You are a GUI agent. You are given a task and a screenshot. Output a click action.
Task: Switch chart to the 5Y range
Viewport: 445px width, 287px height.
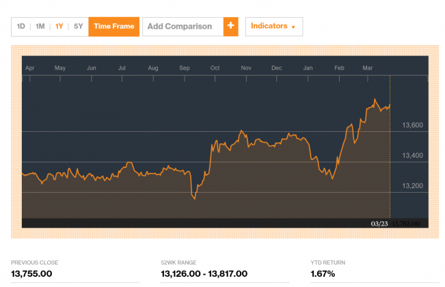coord(79,27)
